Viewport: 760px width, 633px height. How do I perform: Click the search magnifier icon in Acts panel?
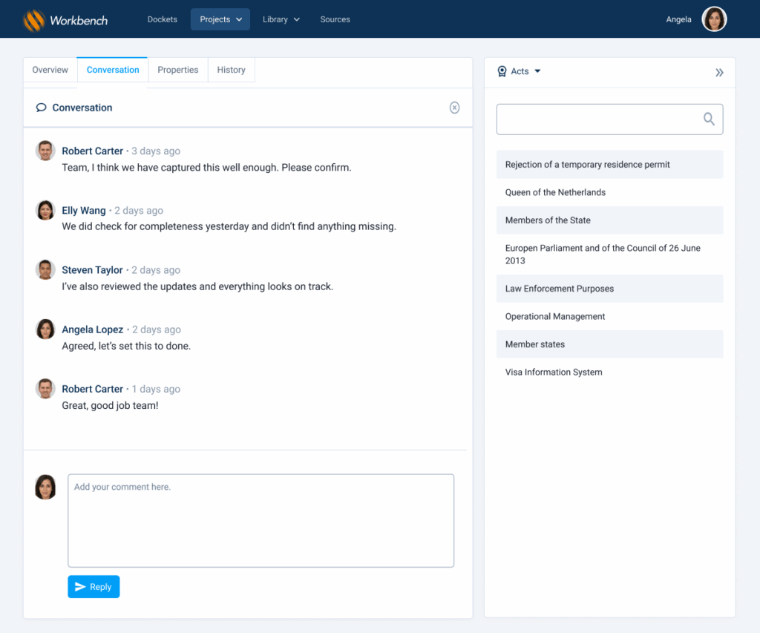709,119
